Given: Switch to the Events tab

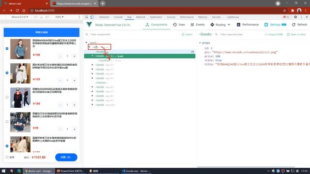Looking at the screenshot, I should point(198,25).
